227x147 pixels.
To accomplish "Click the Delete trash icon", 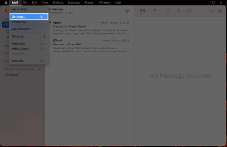I will pos(179,10).
